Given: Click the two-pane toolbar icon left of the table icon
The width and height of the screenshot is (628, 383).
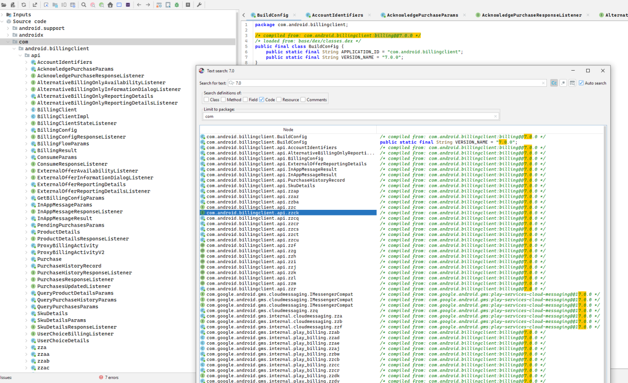Looking at the screenshot, I should (63, 5).
